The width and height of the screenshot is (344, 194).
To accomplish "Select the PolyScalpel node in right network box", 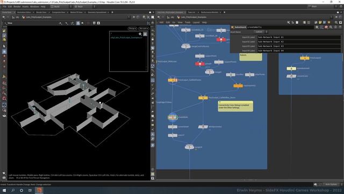I will click(305, 58).
